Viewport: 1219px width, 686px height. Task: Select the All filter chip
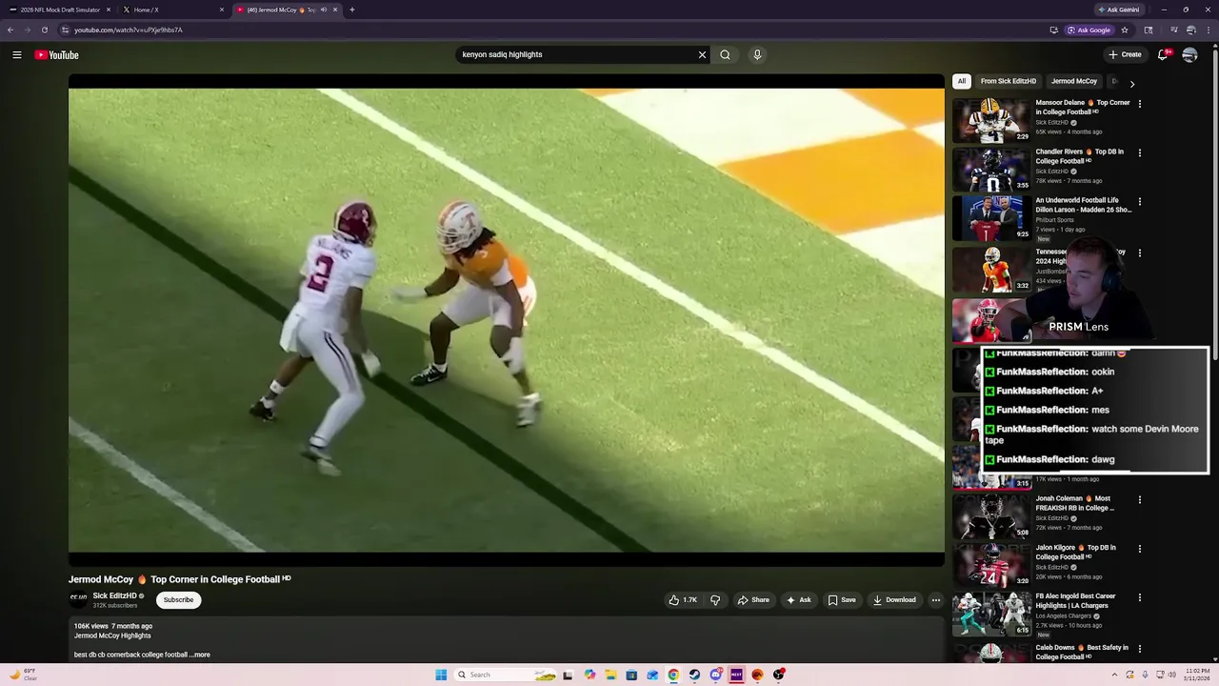(962, 81)
